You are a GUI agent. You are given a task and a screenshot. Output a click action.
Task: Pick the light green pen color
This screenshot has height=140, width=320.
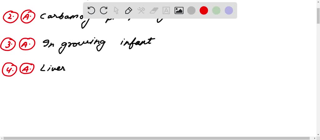tap(216, 10)
